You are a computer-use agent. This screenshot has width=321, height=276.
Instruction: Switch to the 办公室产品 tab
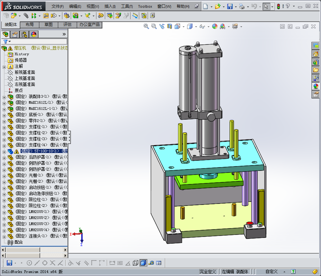tap(89, 25)
